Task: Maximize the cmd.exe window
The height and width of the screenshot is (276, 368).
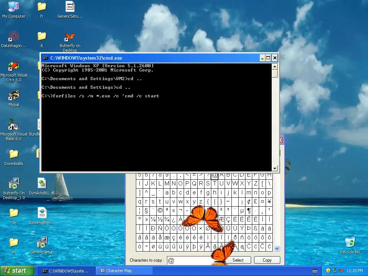Action: [268, 58]
